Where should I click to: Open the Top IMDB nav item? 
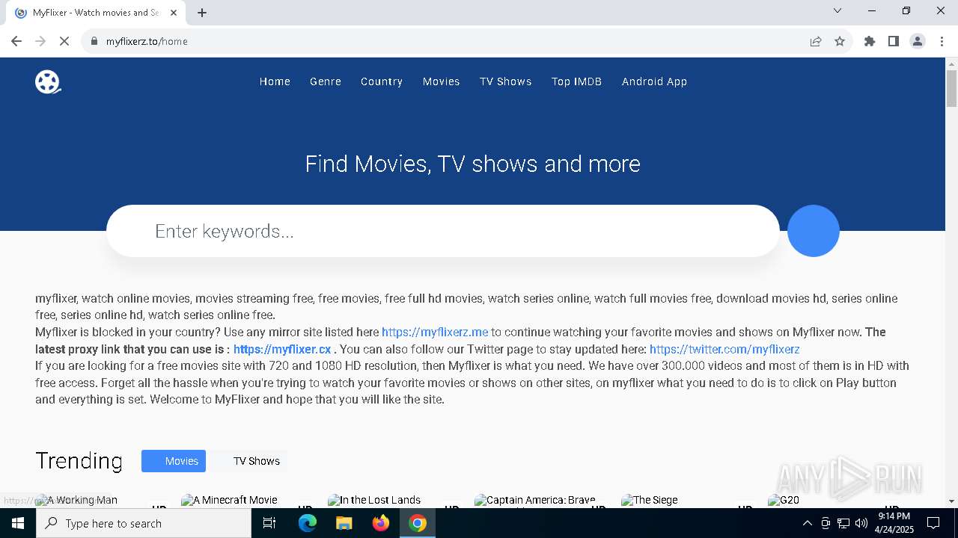577,81
